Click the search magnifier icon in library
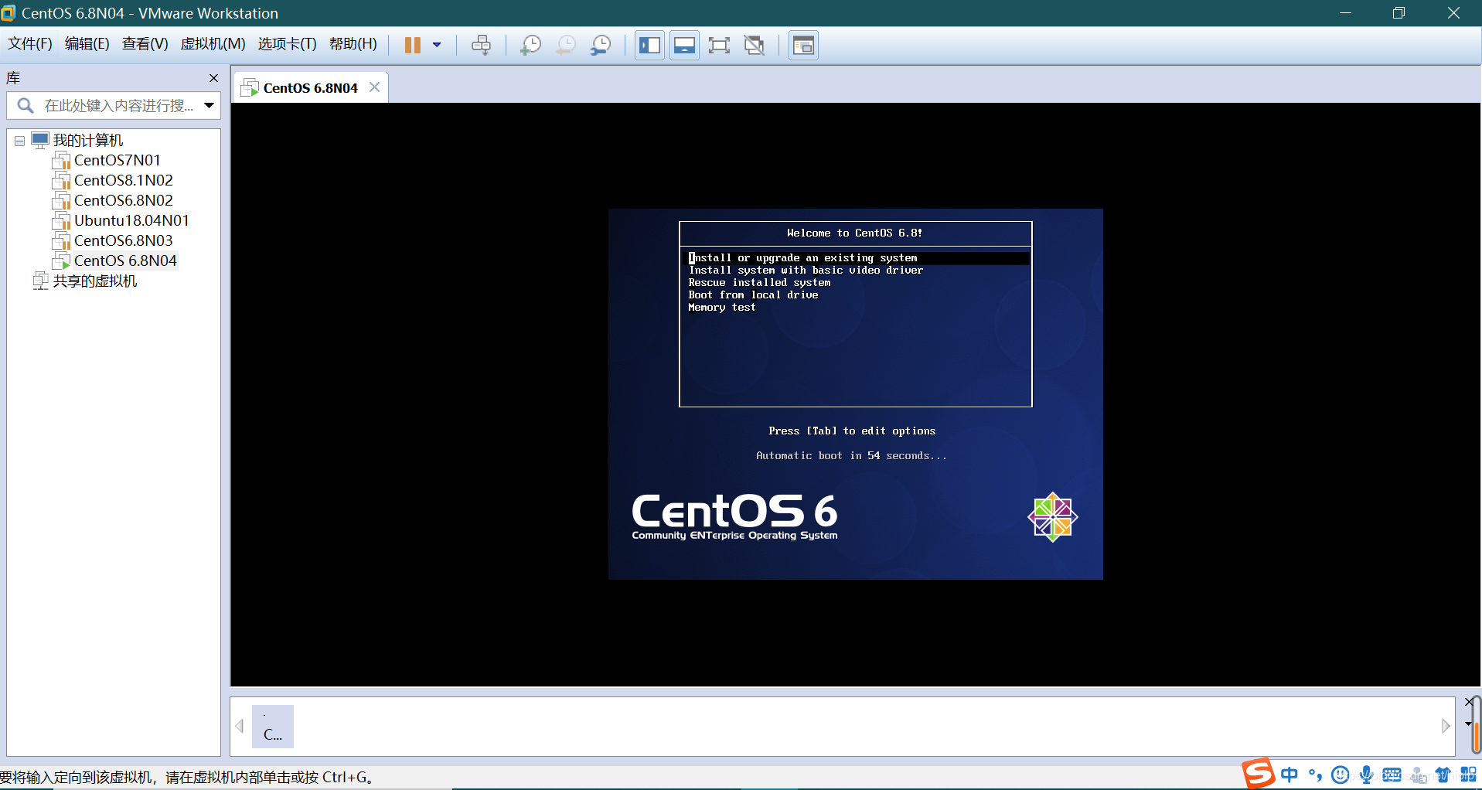The width and height of the screenshot is (1482, 790). point(26,106)
